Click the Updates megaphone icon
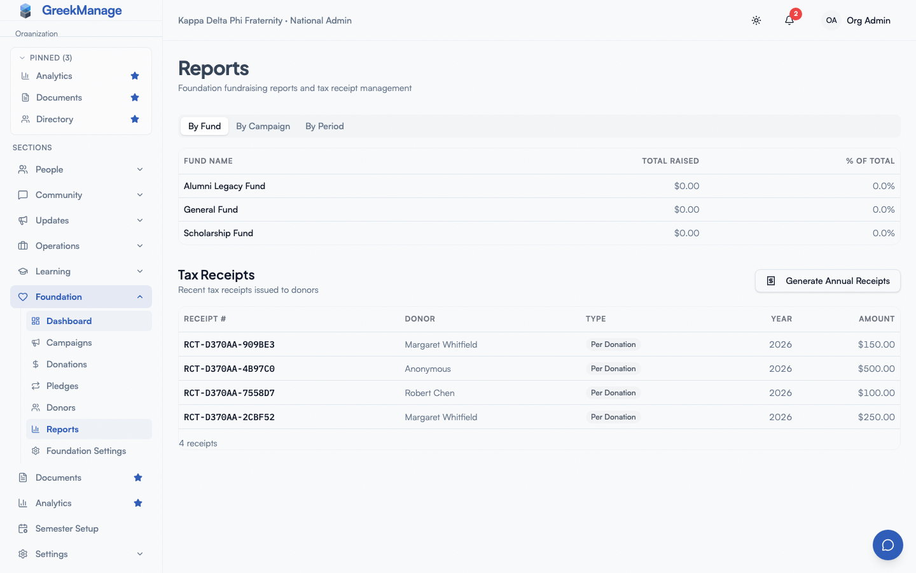The height and width of the screenshot is (573, 916). [x=23, y=220]
